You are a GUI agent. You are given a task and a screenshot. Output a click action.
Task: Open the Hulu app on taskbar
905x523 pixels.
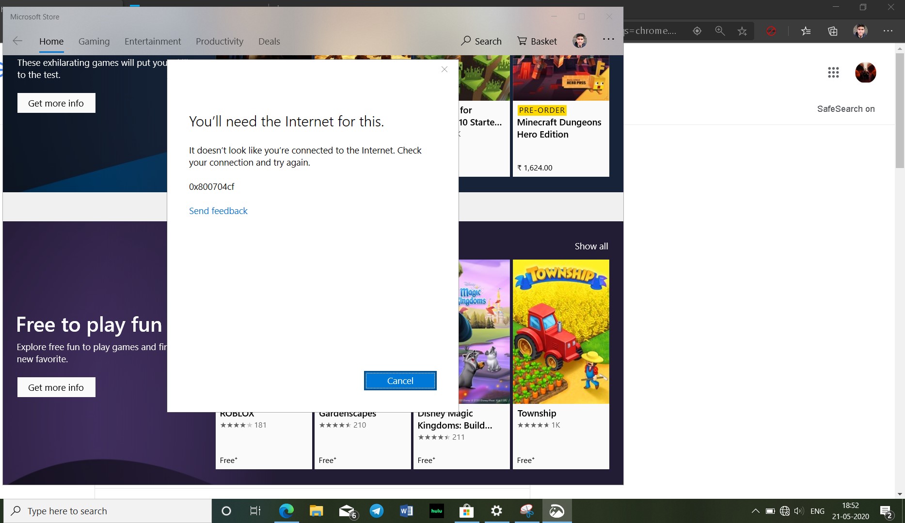(x=437, y=511)
